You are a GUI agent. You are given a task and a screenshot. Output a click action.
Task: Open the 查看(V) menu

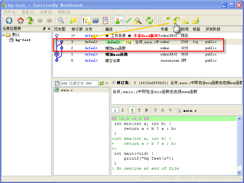28,12
